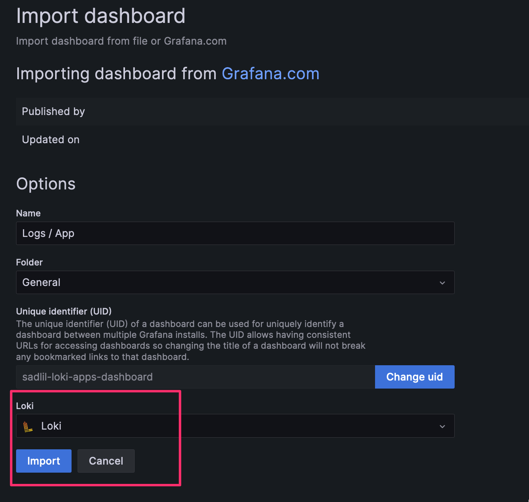Click the Options section heading
The height and width of the screenshot is (502, 529).
46,184
